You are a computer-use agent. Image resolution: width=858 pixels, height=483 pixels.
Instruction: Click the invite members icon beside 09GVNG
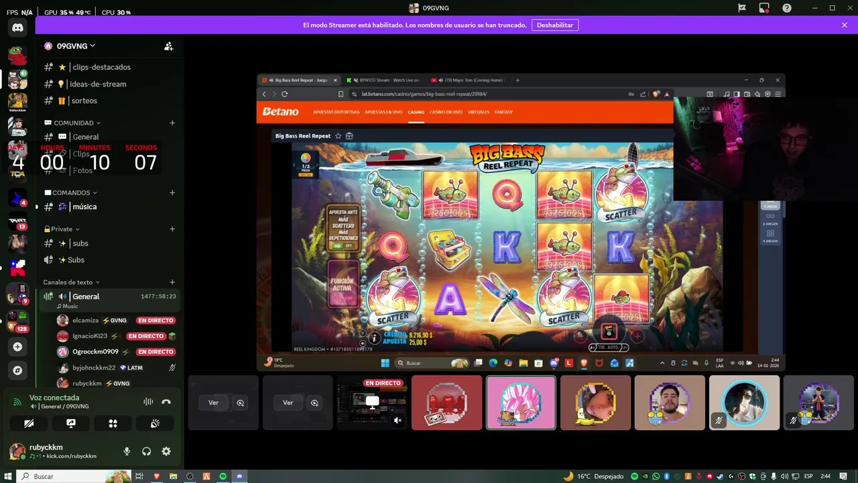click(168, 46)
